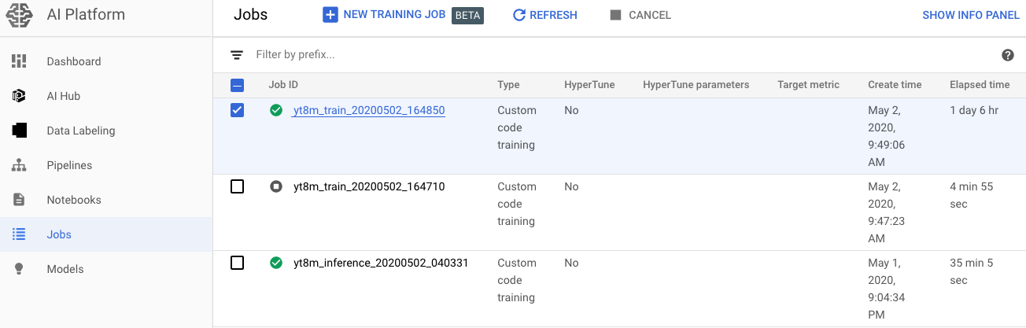Click the help question mark icon
The height and width of the screenshot is (328, 1026).
1007,55
